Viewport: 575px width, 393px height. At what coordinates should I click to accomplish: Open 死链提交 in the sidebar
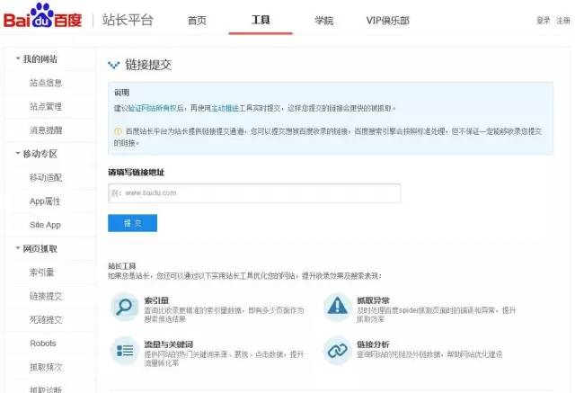click(x=46, y=319)
